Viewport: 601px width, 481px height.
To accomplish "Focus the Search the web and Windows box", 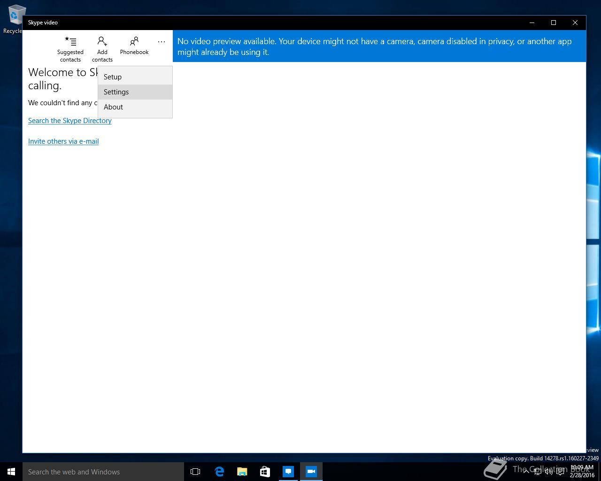I will [x=103, y=472].
